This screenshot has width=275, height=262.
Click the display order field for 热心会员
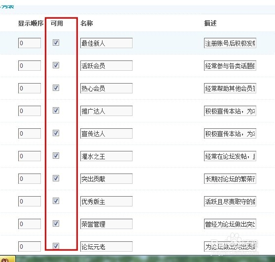click(x=30, y=88)
